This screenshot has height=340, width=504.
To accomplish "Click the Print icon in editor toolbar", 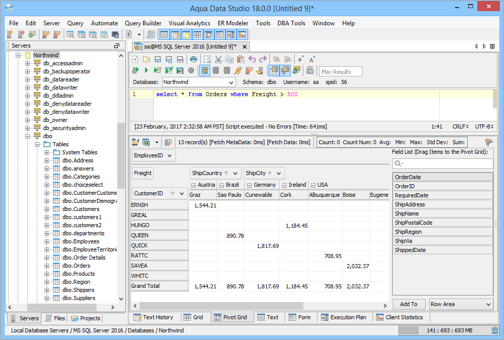I will [194, 60].
